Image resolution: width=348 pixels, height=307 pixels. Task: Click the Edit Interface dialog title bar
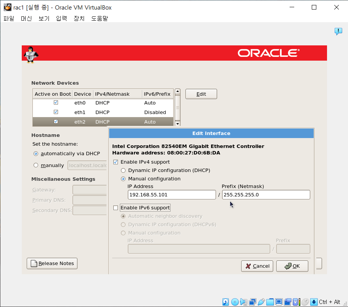211,133
